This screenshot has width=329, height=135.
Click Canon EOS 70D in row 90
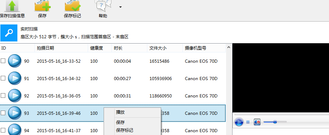pyautogui.click(x=201, y=61)
